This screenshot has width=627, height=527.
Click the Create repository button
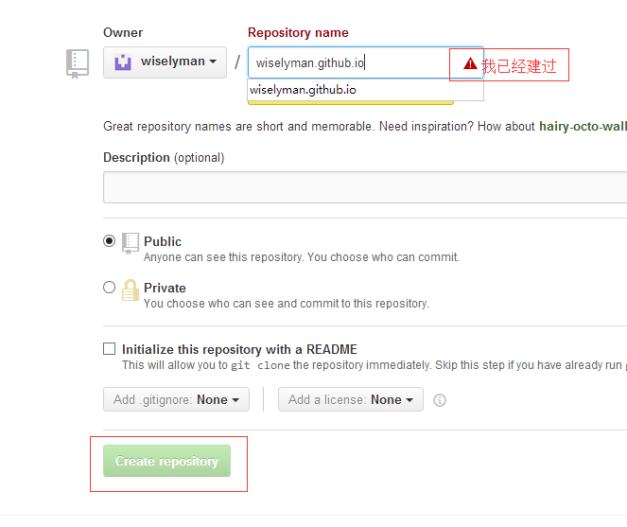click(166, 461)
